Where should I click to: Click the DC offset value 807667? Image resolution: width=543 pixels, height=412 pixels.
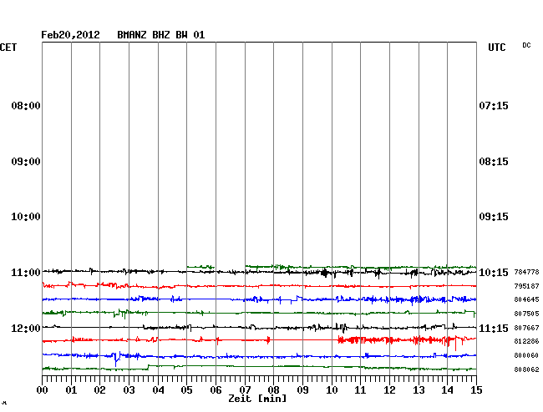click(527, 328)
